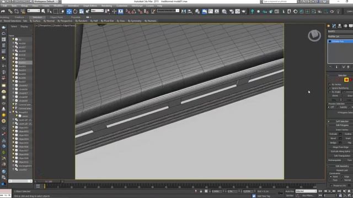Collapse the Edit Geometry rollout

click(x=342, y=166)
